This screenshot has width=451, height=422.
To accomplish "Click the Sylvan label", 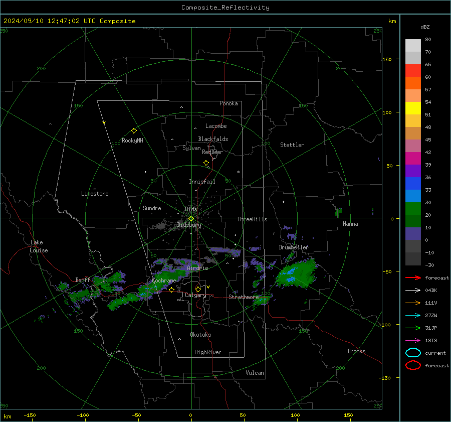I will point(191,148).
